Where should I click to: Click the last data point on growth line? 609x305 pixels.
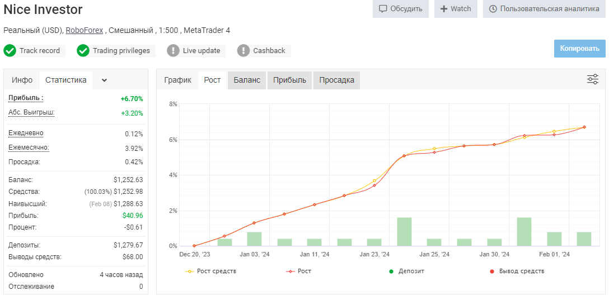click(x=584, y=127)
